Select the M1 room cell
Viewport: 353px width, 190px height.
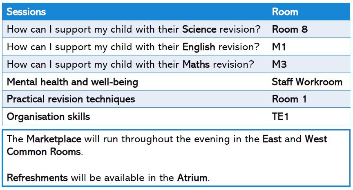[x=279, y=47]
